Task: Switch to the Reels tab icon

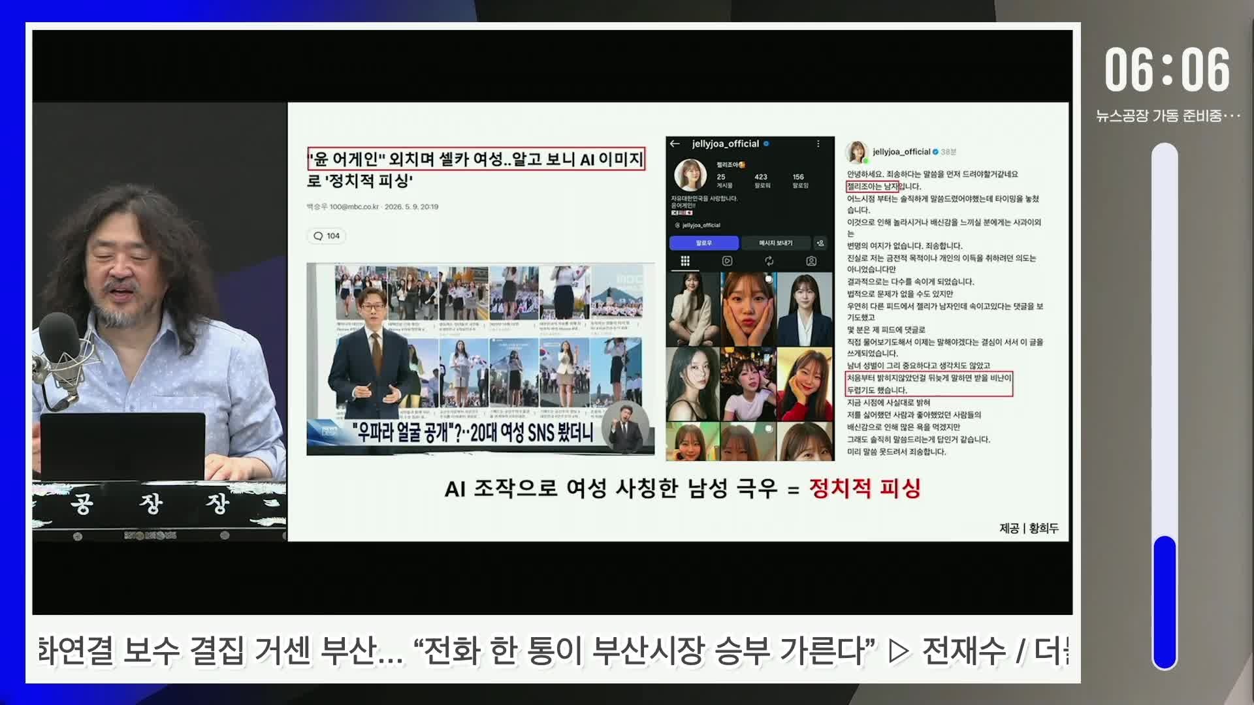Action: tap(727, 261)
